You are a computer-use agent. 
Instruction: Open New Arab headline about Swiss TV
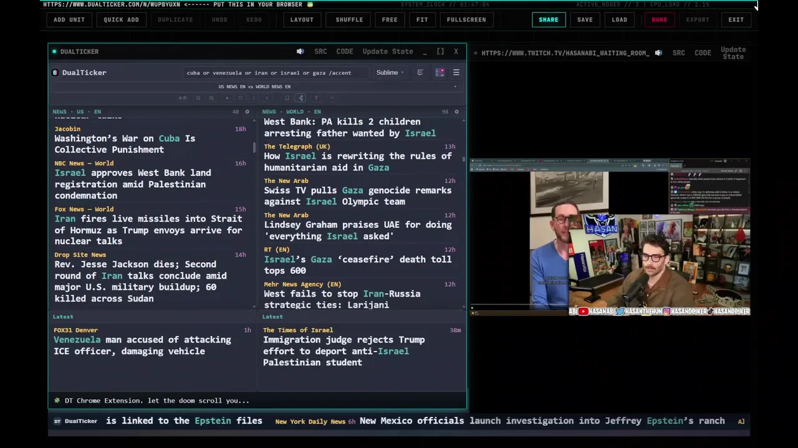point(357,196)
